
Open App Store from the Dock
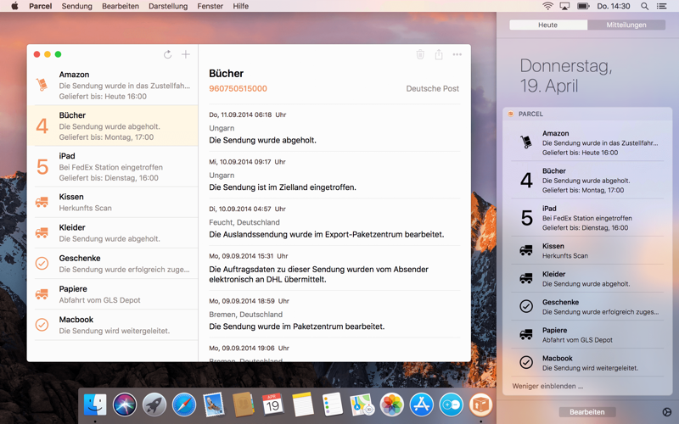tap(422, 405)
